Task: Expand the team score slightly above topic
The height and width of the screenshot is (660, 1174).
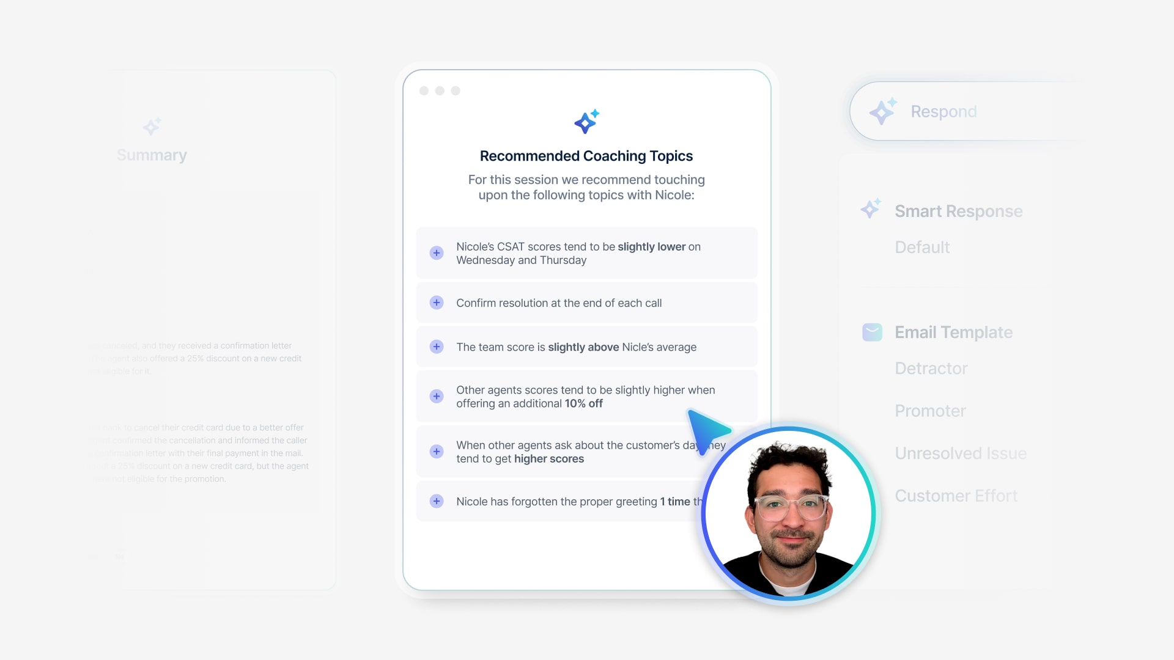Action: coord(437,346)
